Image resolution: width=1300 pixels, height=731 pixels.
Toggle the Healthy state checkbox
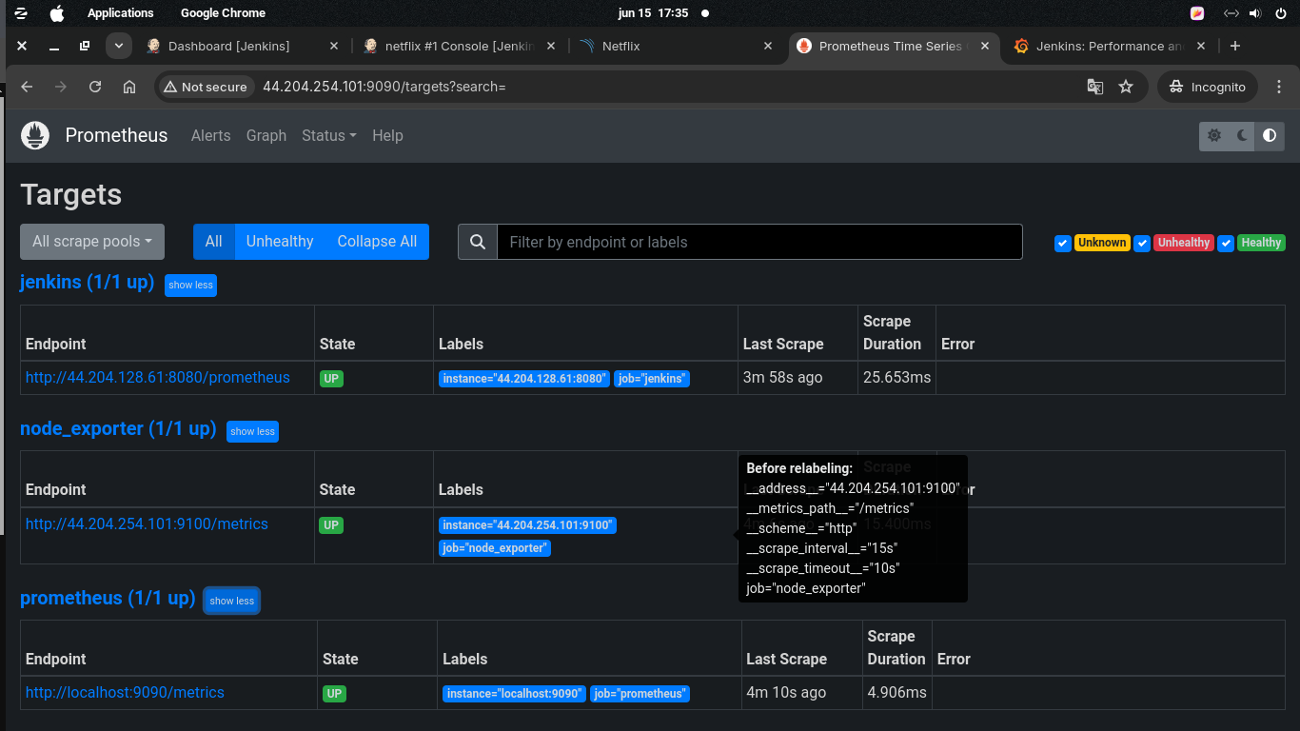[1227, 243]
